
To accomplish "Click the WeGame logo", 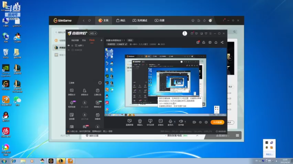I will pyautogui.click(x=62, y=20).
